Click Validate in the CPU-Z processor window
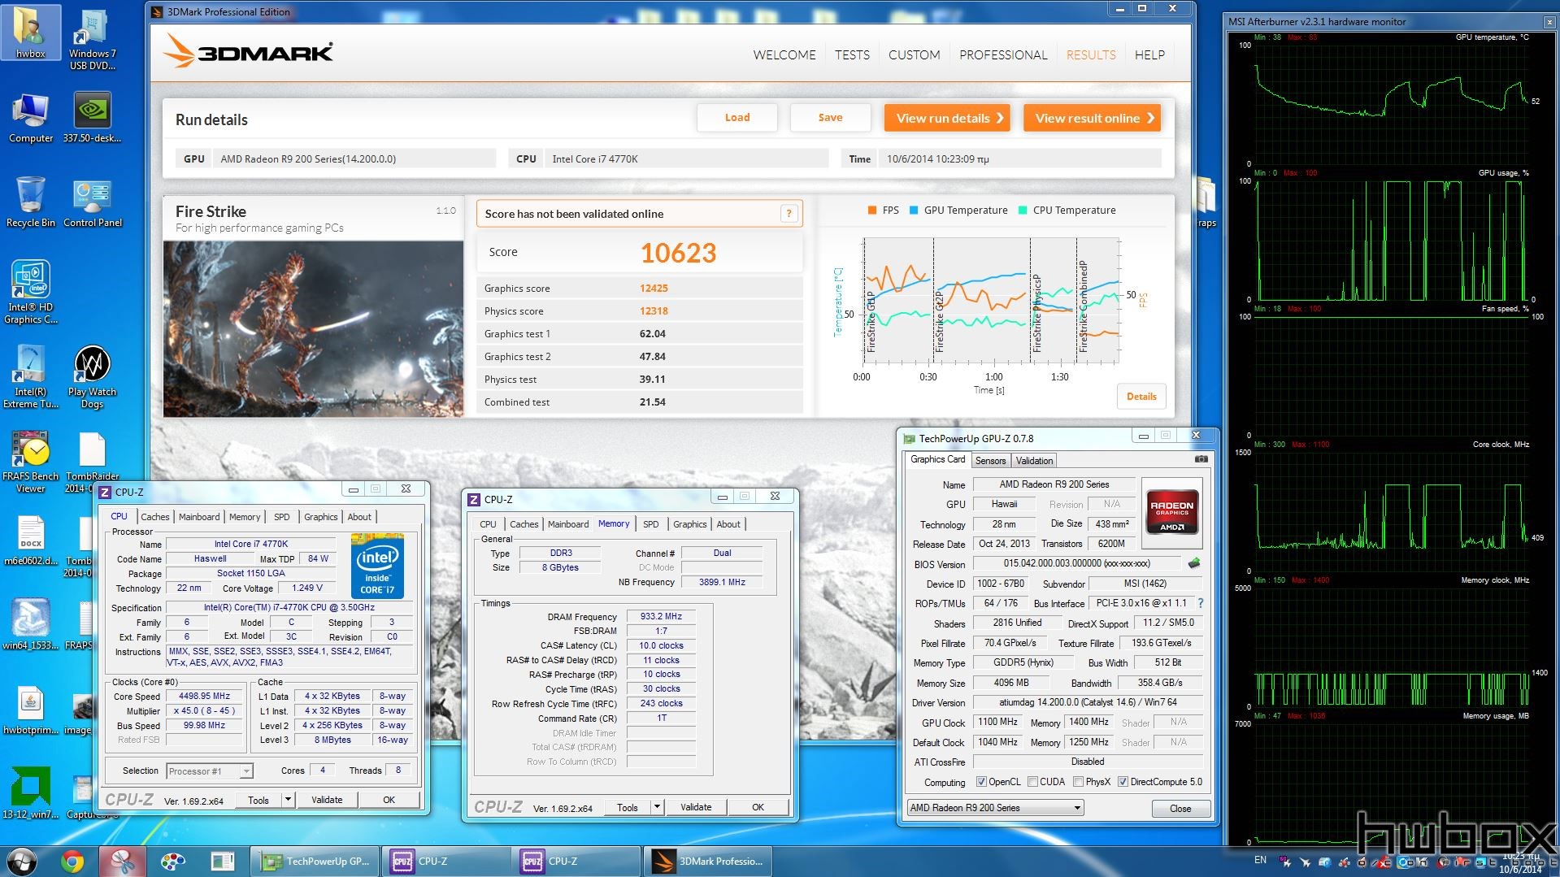 (327, 800)
